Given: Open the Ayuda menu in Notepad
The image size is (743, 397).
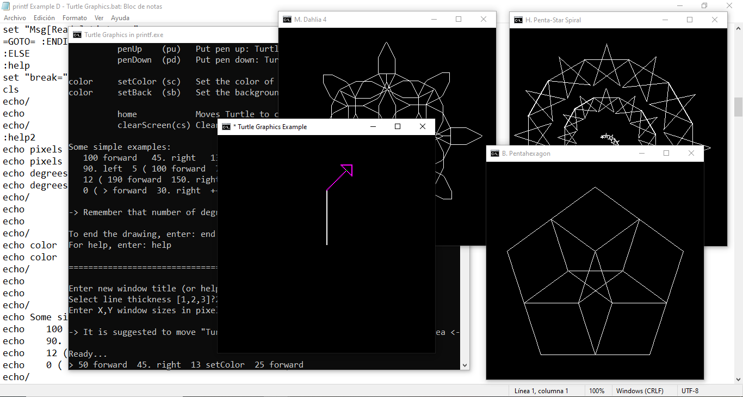Looking at the screenshot, I should coord(120,18).
